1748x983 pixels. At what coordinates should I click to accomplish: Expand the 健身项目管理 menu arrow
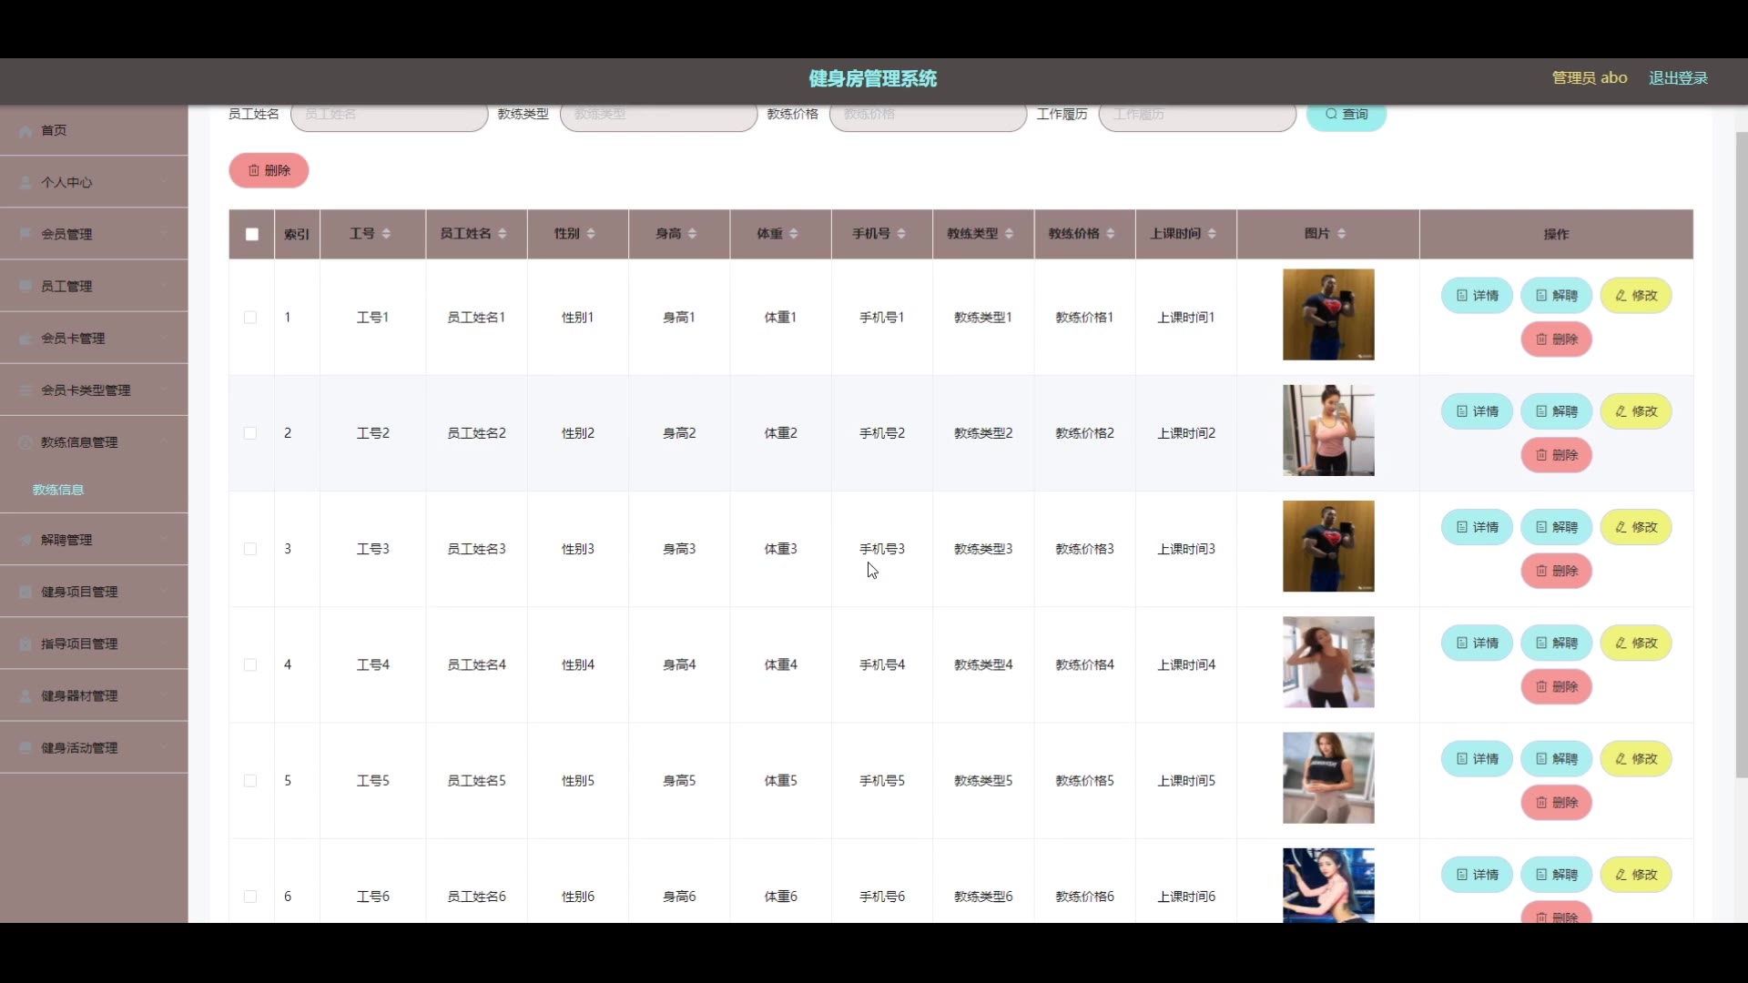(x=164, y=592)
